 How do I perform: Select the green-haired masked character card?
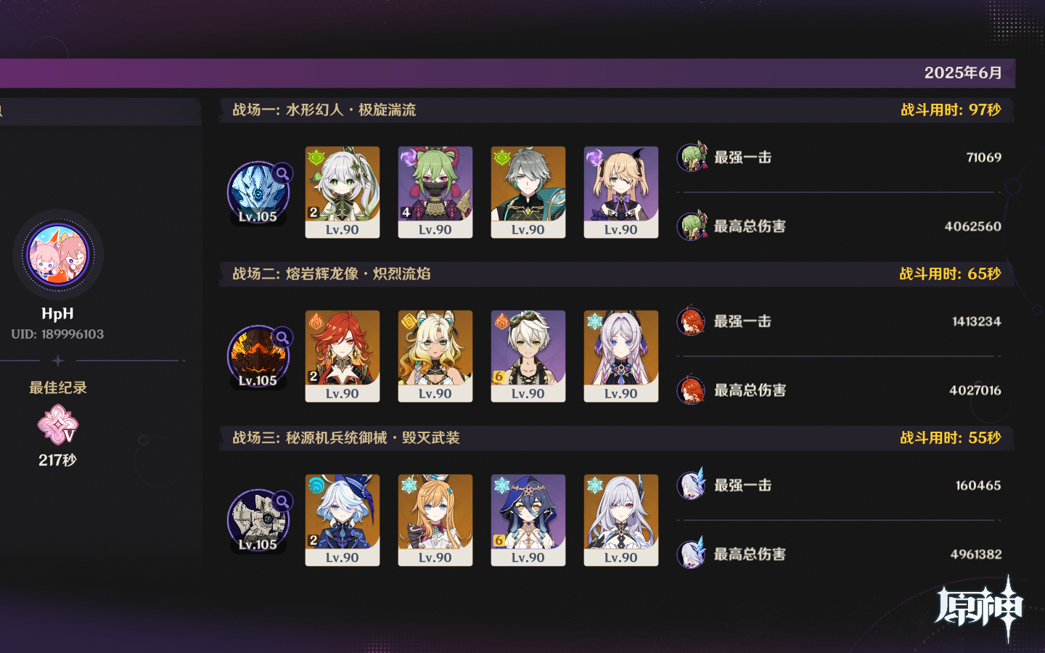coord(435,192)
